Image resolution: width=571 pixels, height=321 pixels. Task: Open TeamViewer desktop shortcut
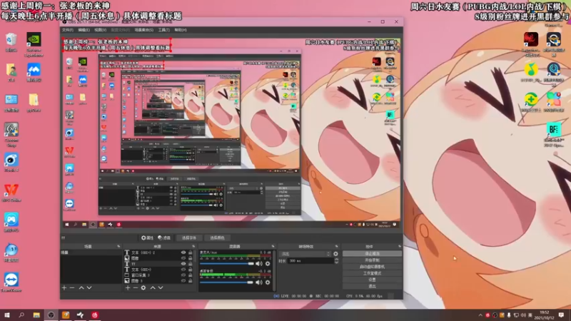(11, 282)
